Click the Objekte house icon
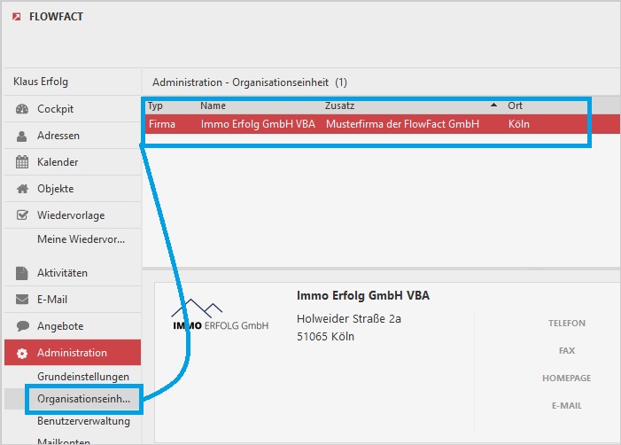Viewport: 621px width, 445px height. pyautogui.click(x=22, y=189)
